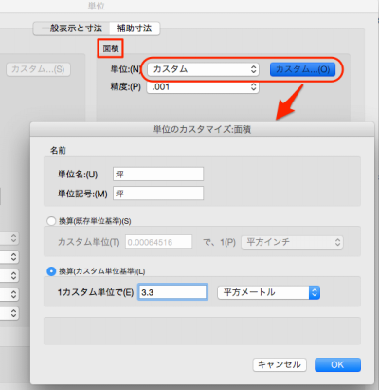Click the blue カスタム...(O) button

coord(302,69)
